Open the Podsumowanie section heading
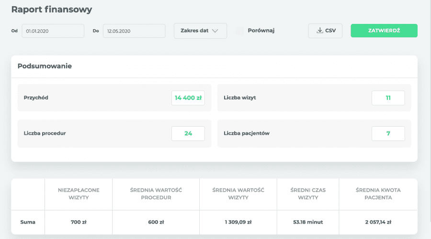 tap(45, 66)
